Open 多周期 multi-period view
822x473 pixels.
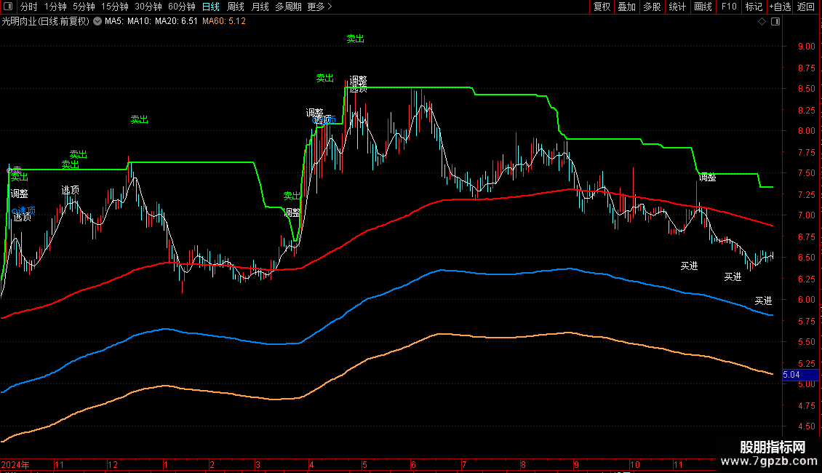pyautogui.click(x=288, y=7)
